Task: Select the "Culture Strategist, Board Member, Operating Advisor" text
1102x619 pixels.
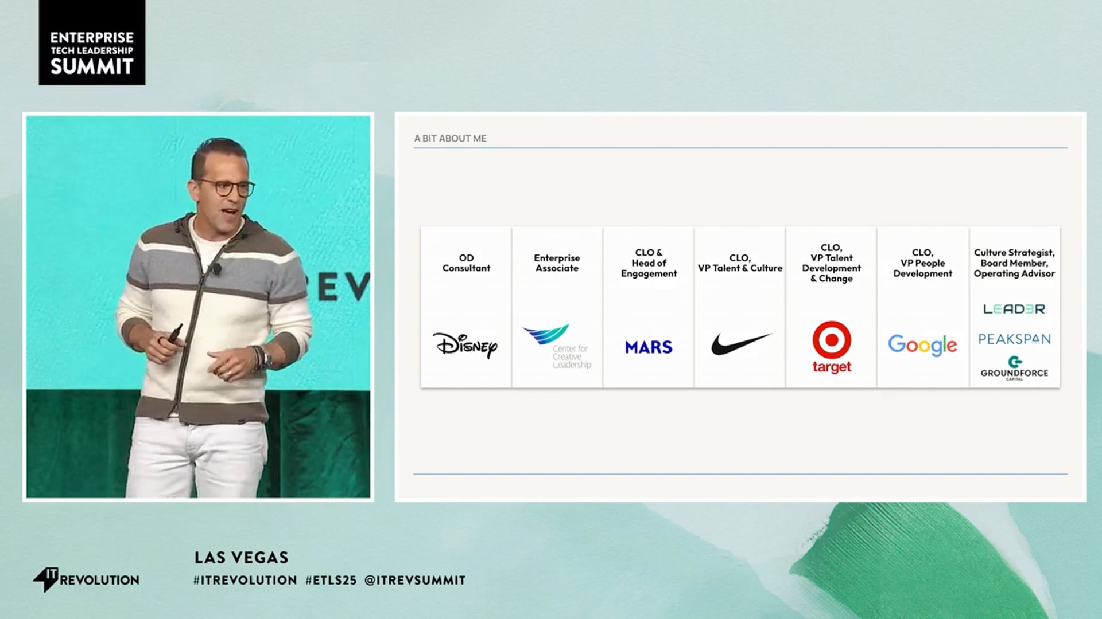Action: click(1014, 263)
